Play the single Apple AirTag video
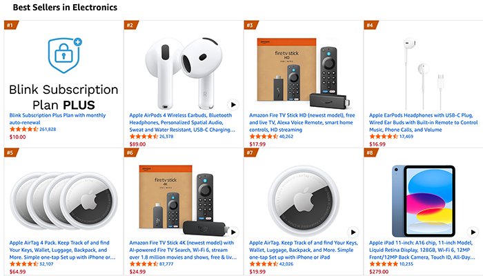The image size is (483, 276). [x=353, y=233]
